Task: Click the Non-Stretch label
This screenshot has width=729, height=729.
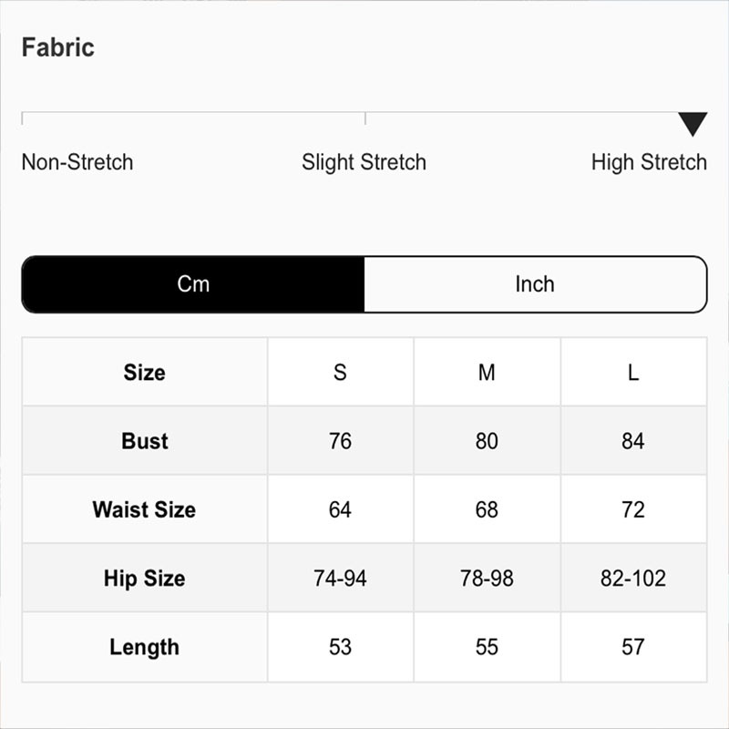Action: click(x=77, y=163)
